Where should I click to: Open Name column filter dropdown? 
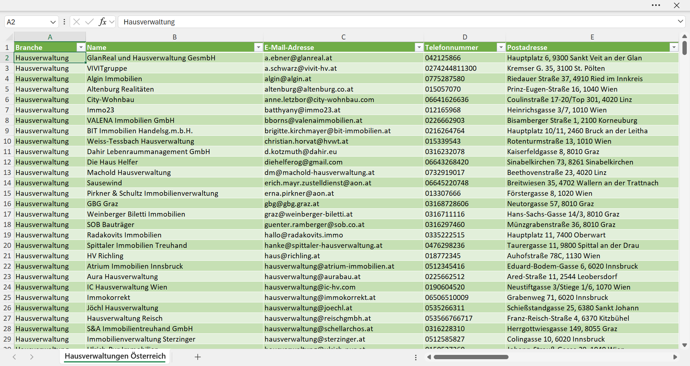tap(258, 47)
